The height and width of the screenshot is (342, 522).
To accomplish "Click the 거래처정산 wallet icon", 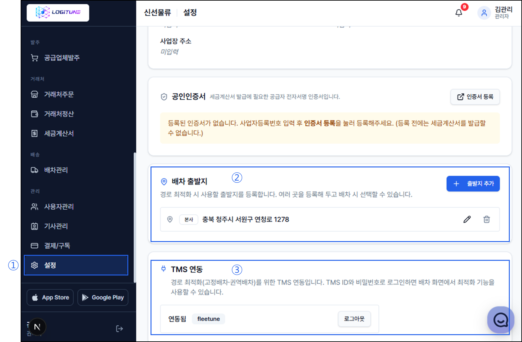I will (34, 114).
